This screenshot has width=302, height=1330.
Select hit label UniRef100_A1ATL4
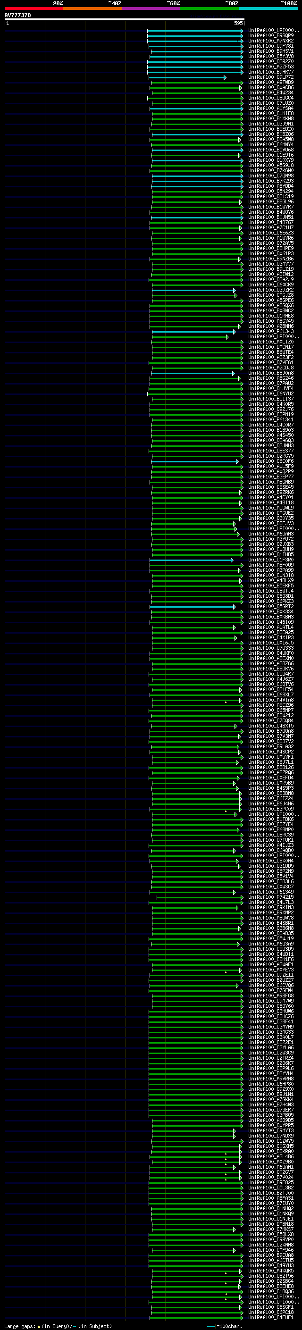pos(271,627)
